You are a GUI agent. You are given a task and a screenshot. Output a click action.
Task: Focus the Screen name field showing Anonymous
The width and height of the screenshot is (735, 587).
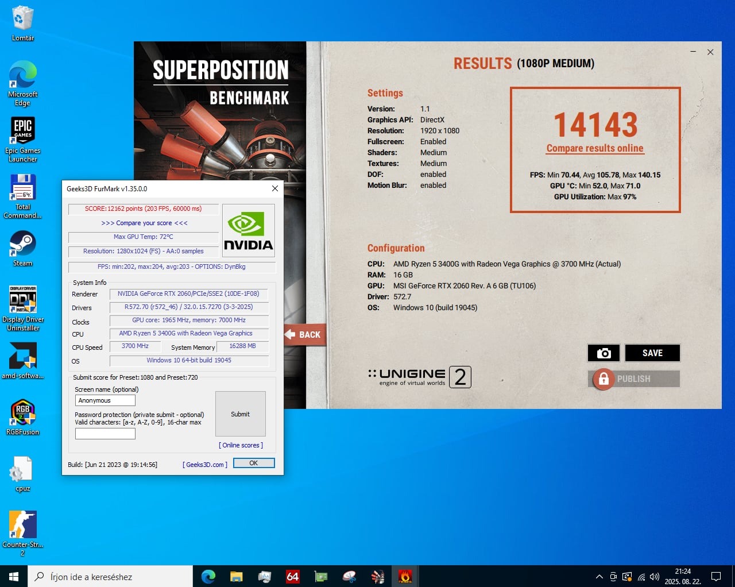click(105, 400)
